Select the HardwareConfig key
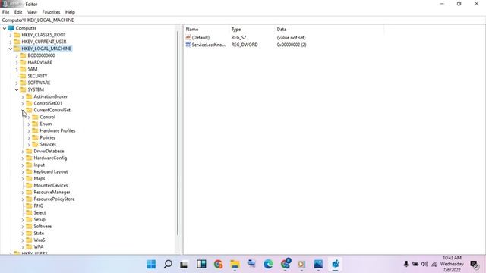The width and height of the screenshot is (486, 273). pos(50,158)
